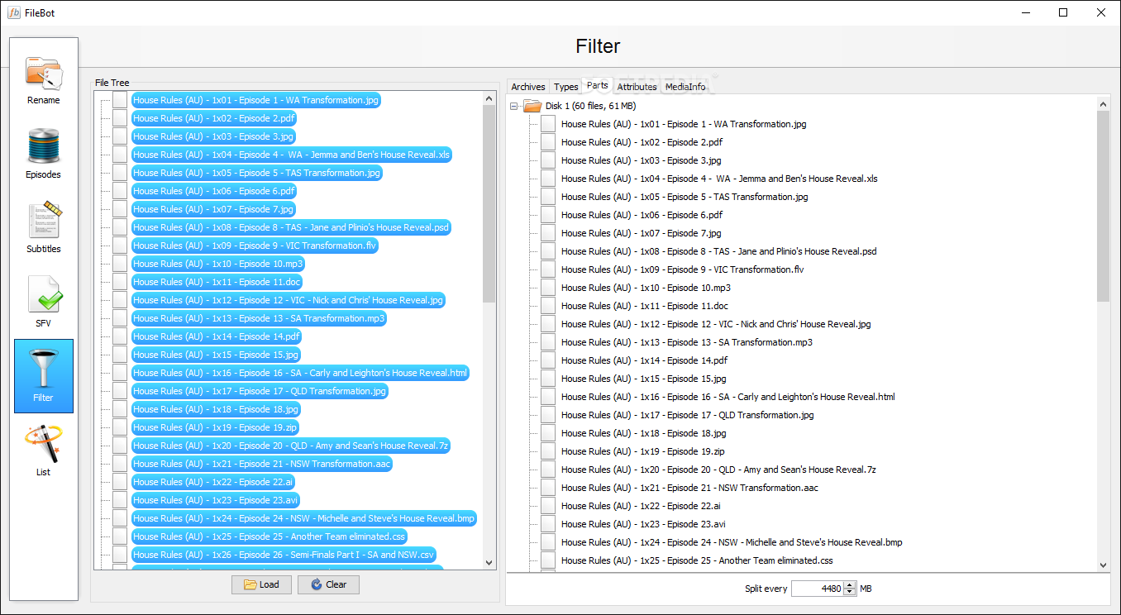Click file icon of Episode 2.pdf in File Tree
The height and width of the screenshot is (615, 1121).
pyautogui.click(x=120, y=118)
